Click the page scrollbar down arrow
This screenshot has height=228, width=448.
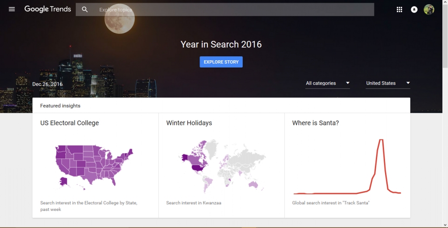click(x=445, y=225)
